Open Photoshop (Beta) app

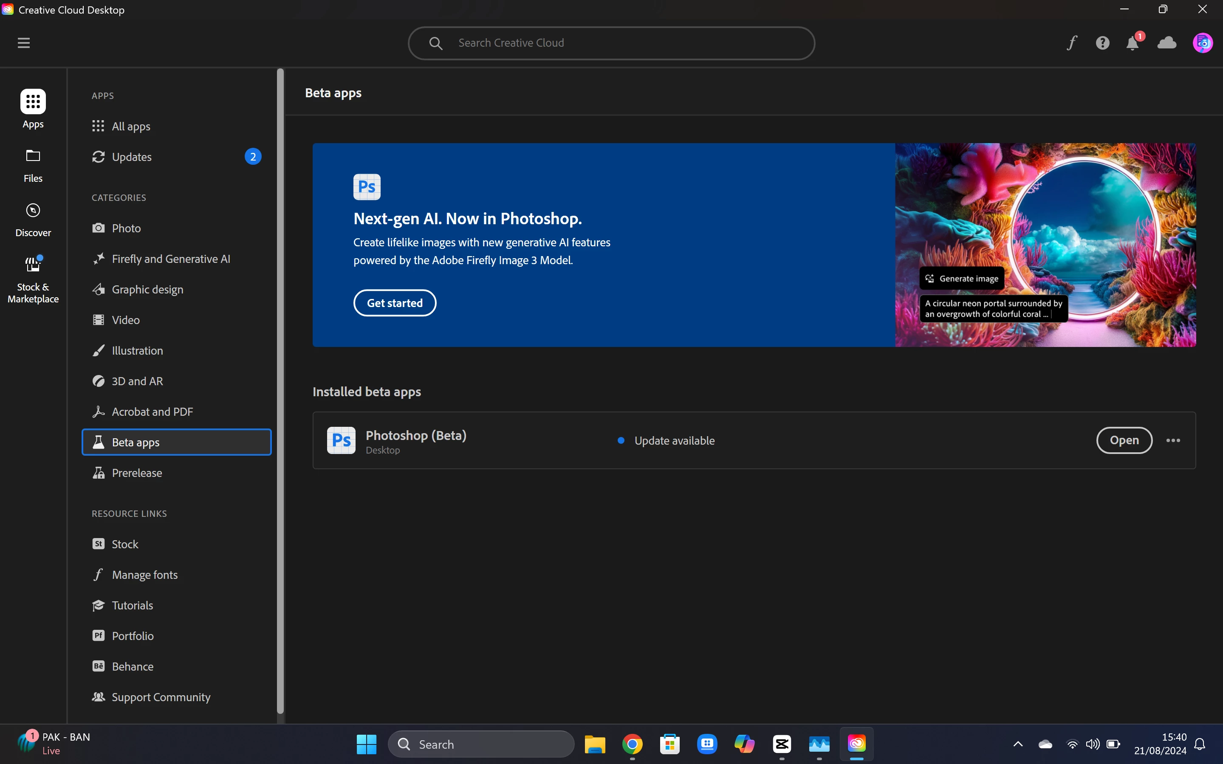click(1124, 441)
